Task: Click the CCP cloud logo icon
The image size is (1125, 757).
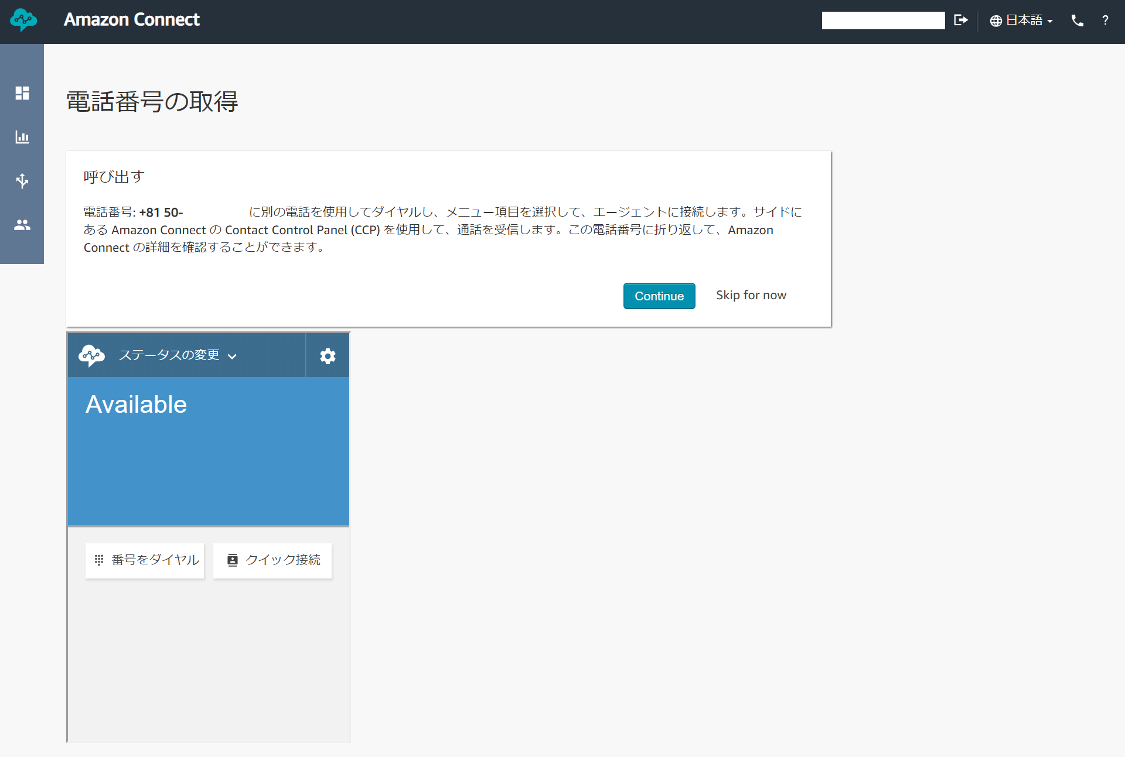Action: click(91, 355)
